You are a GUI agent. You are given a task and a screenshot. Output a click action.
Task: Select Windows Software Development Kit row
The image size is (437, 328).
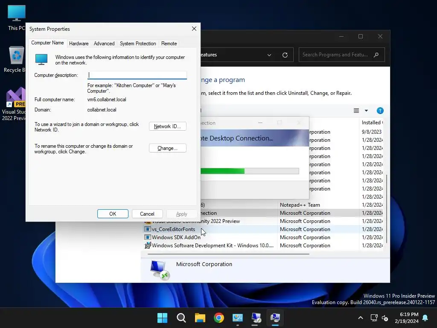[263, 246]
